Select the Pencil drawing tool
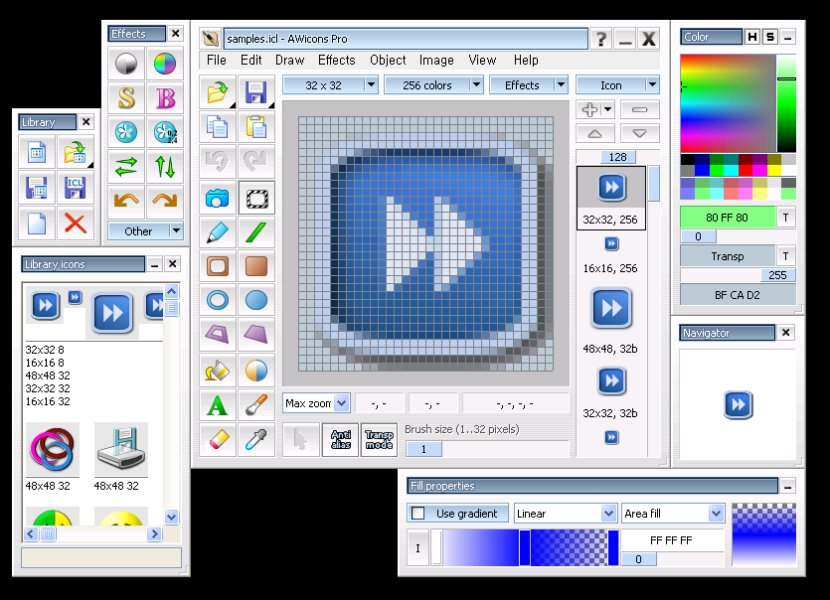This screenshot has width=830, height=600. (217, 231)
